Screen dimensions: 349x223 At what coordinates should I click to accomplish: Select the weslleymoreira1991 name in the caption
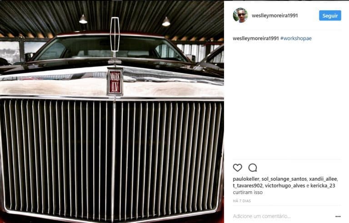pyautogui.click(x=256, y=38)
